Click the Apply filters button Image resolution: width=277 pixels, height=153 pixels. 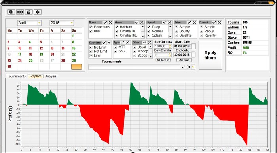pos(210,55)
